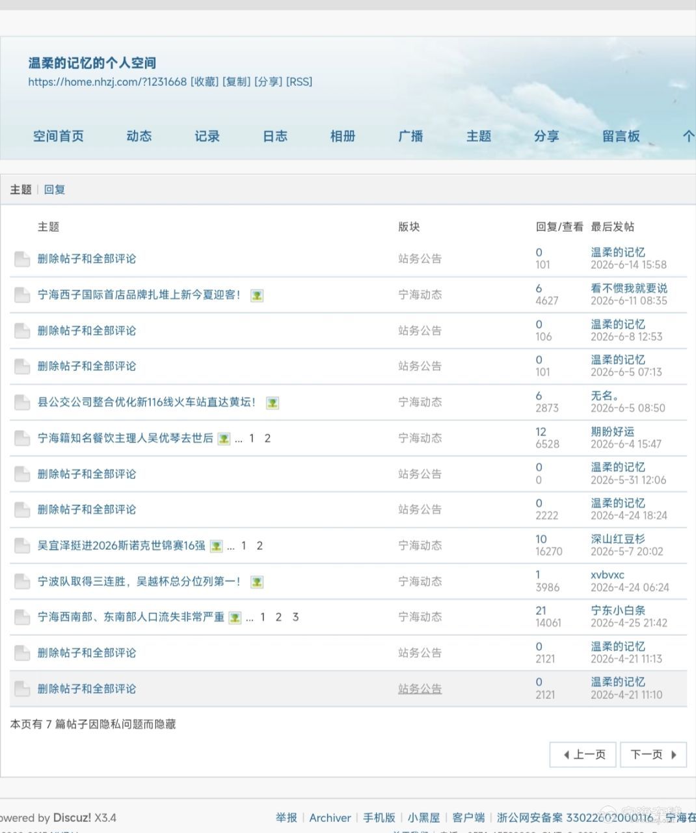
Task: Click [收藏] link under space title
Action: pos(204,82)
